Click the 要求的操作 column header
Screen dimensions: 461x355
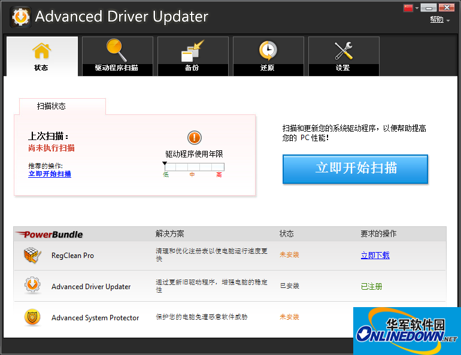click(378, 234)
